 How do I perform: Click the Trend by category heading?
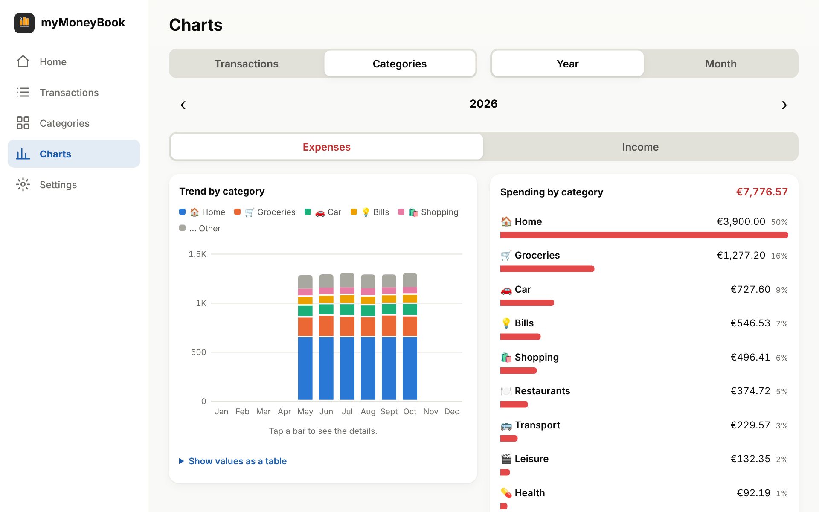click(222, 191)
